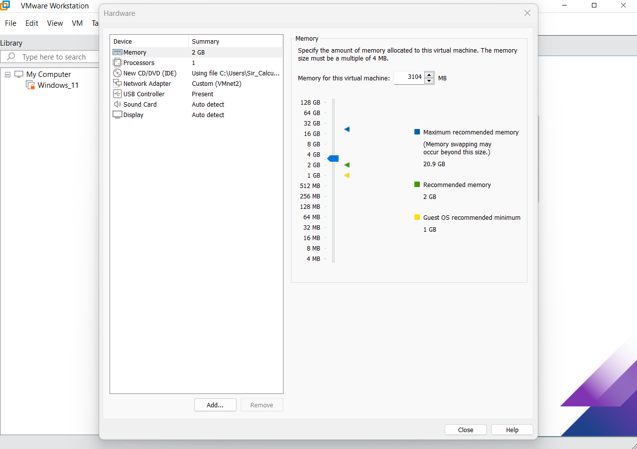Image resolution: width=637 pixels, height=449 pixels.
Task: Click the green Recommended memory legend square
Action: click(x=417, y=185)
